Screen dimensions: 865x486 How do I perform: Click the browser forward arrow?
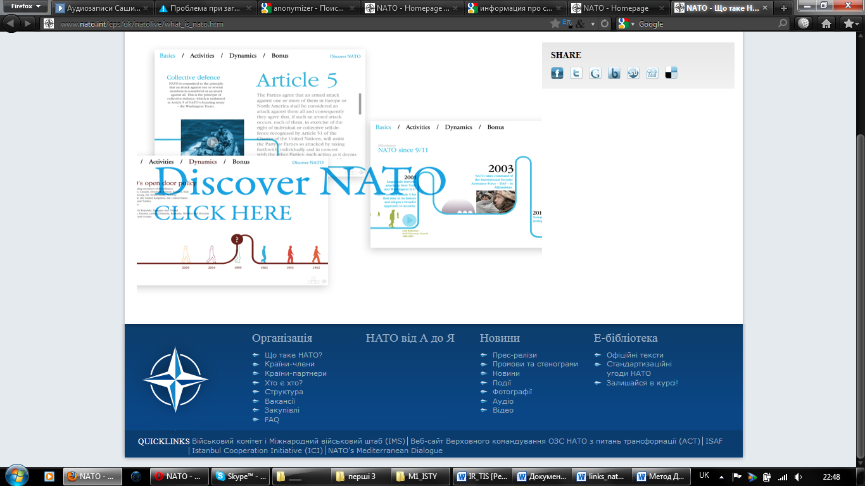(x=28, y=23)
